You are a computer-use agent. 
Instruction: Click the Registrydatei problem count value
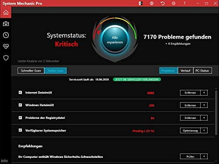tap(152, 118)
